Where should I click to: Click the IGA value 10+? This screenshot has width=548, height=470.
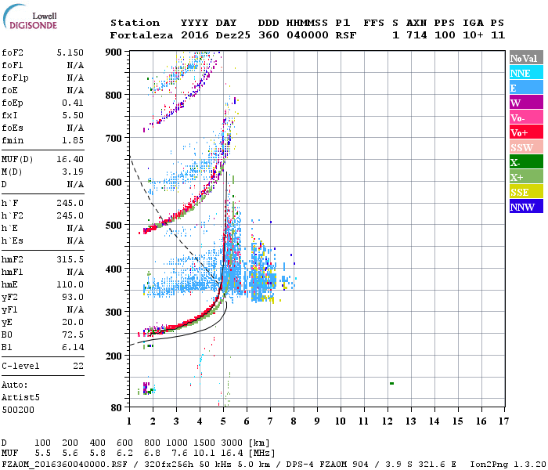pyautogui.click(x=473, y=35)
